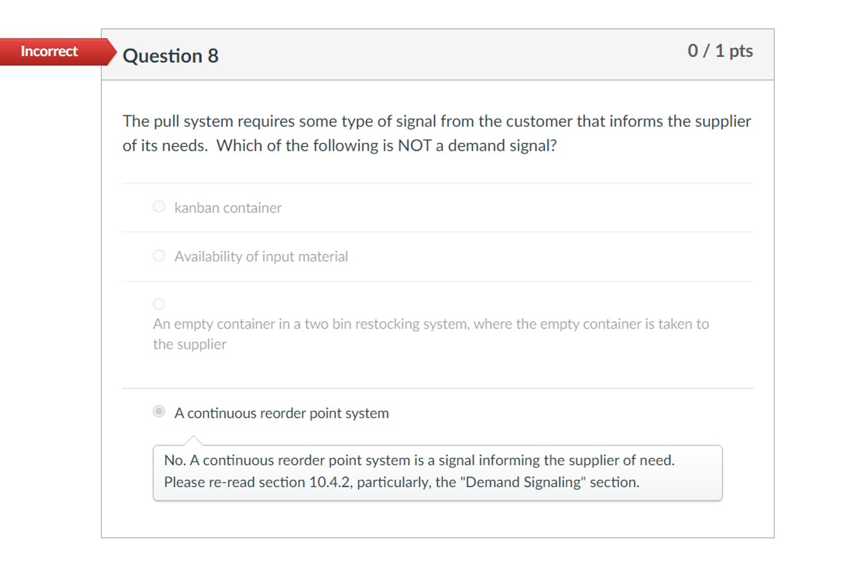
Task: Click the kanban container answer label
Action: tap(227, 207)
